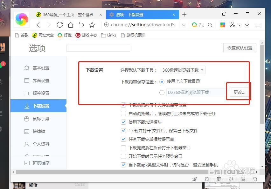Viewport: 271px width, 189px height.
Task: Uncheck 启动浏览器后，继续进行上次未完成的下载任务
Action: 123,113
